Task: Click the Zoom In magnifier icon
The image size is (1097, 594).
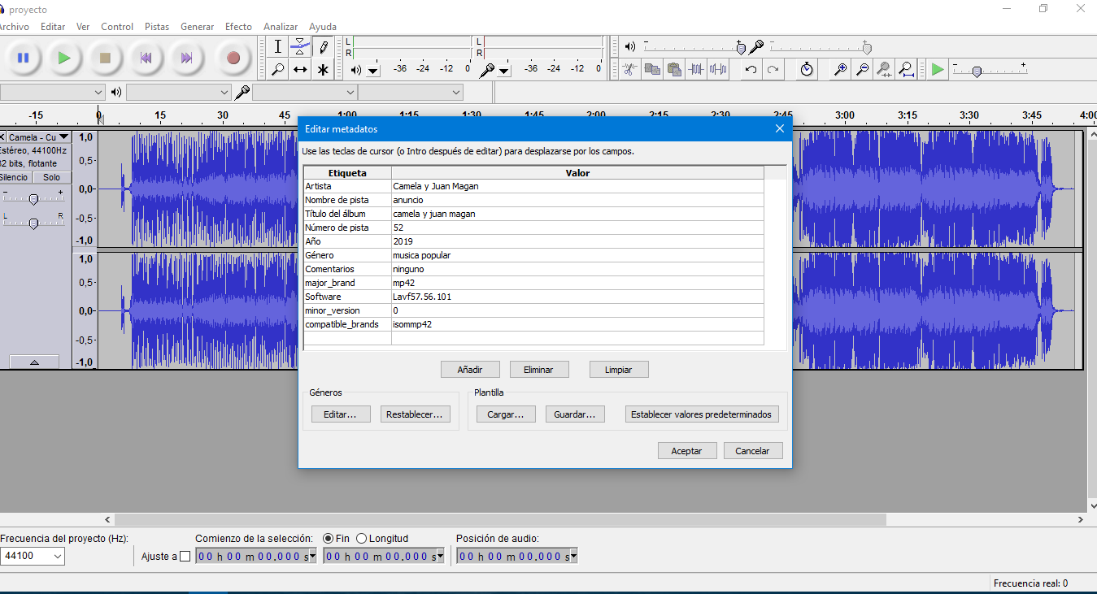Action: (841, 69)
